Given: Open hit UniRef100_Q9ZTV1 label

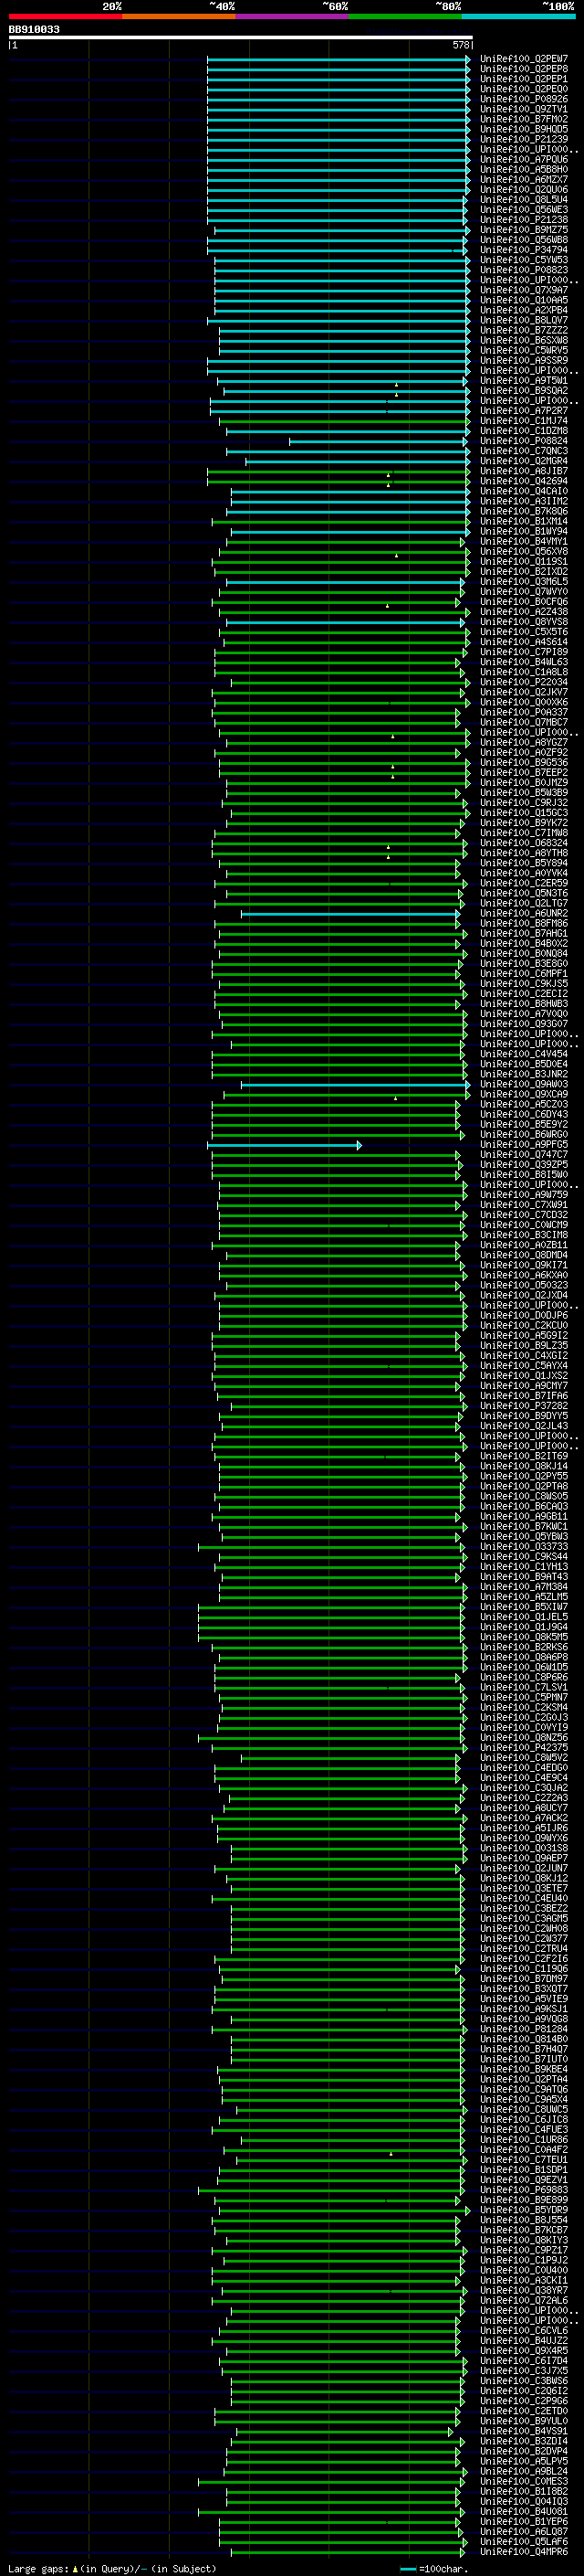Looking at the screenshot, I should coord(524,109).
